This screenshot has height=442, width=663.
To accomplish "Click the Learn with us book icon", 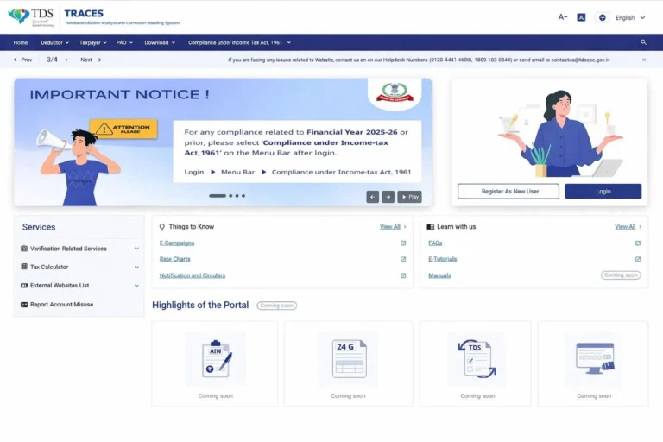I will 431,227.
